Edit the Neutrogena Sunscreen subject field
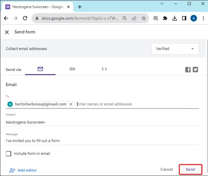Screen dimensions: 208x176 [102, 122]
